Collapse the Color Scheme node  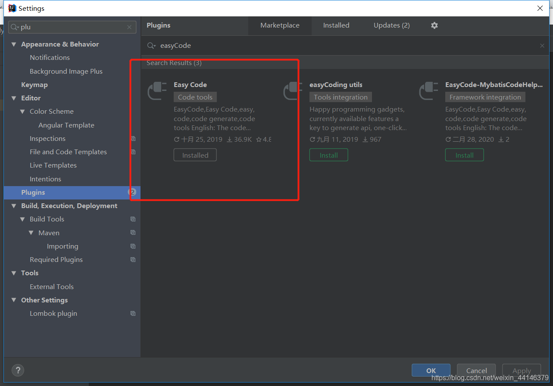[x=22, y=112]
